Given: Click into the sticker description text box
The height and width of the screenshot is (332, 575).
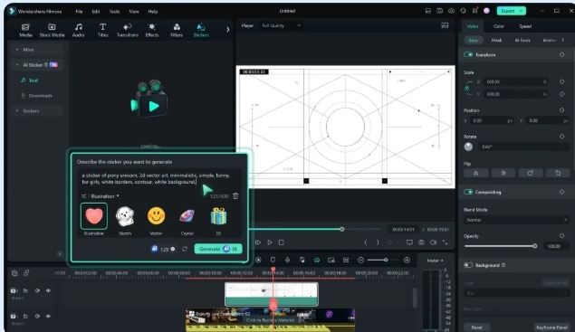Looking at the screenshot, I should point(159,179).
